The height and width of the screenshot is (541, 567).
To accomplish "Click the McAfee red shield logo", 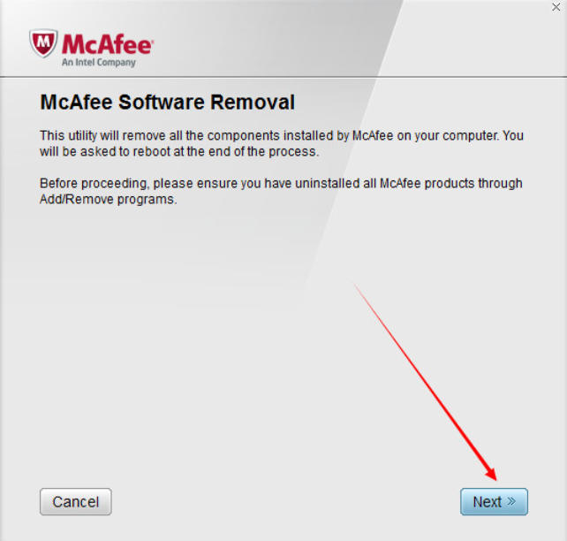I will (x=43, y=43).
